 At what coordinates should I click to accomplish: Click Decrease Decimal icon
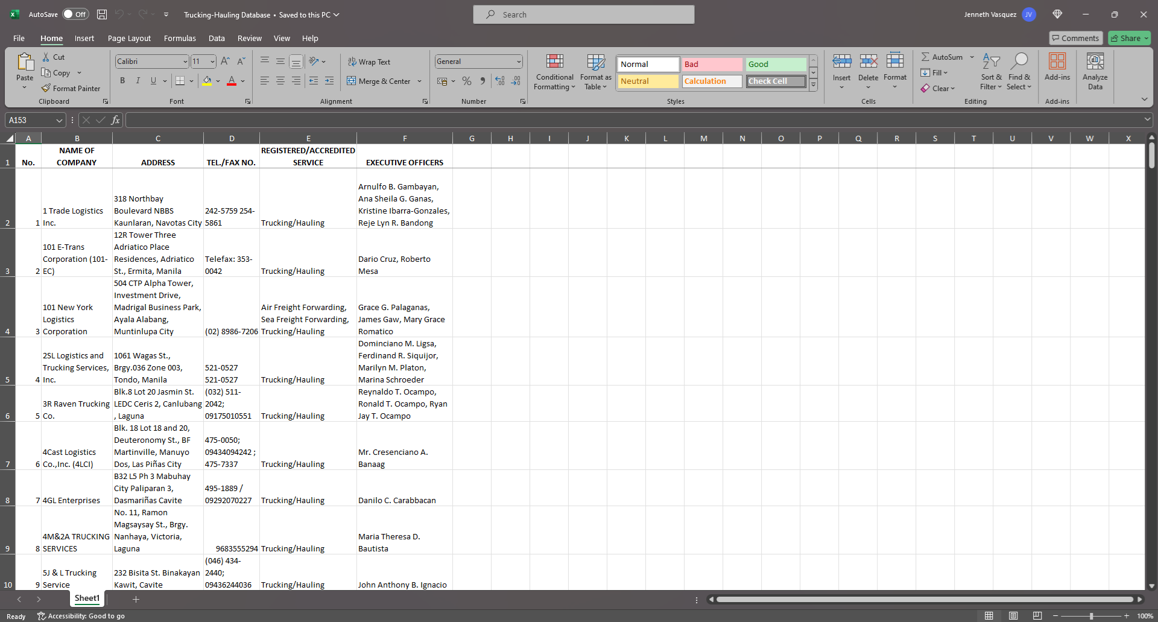(516, 81)
